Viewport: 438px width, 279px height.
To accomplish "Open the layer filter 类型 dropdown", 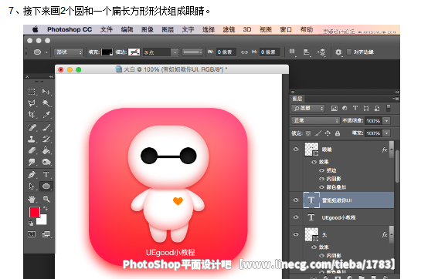I will coord(307,108).
